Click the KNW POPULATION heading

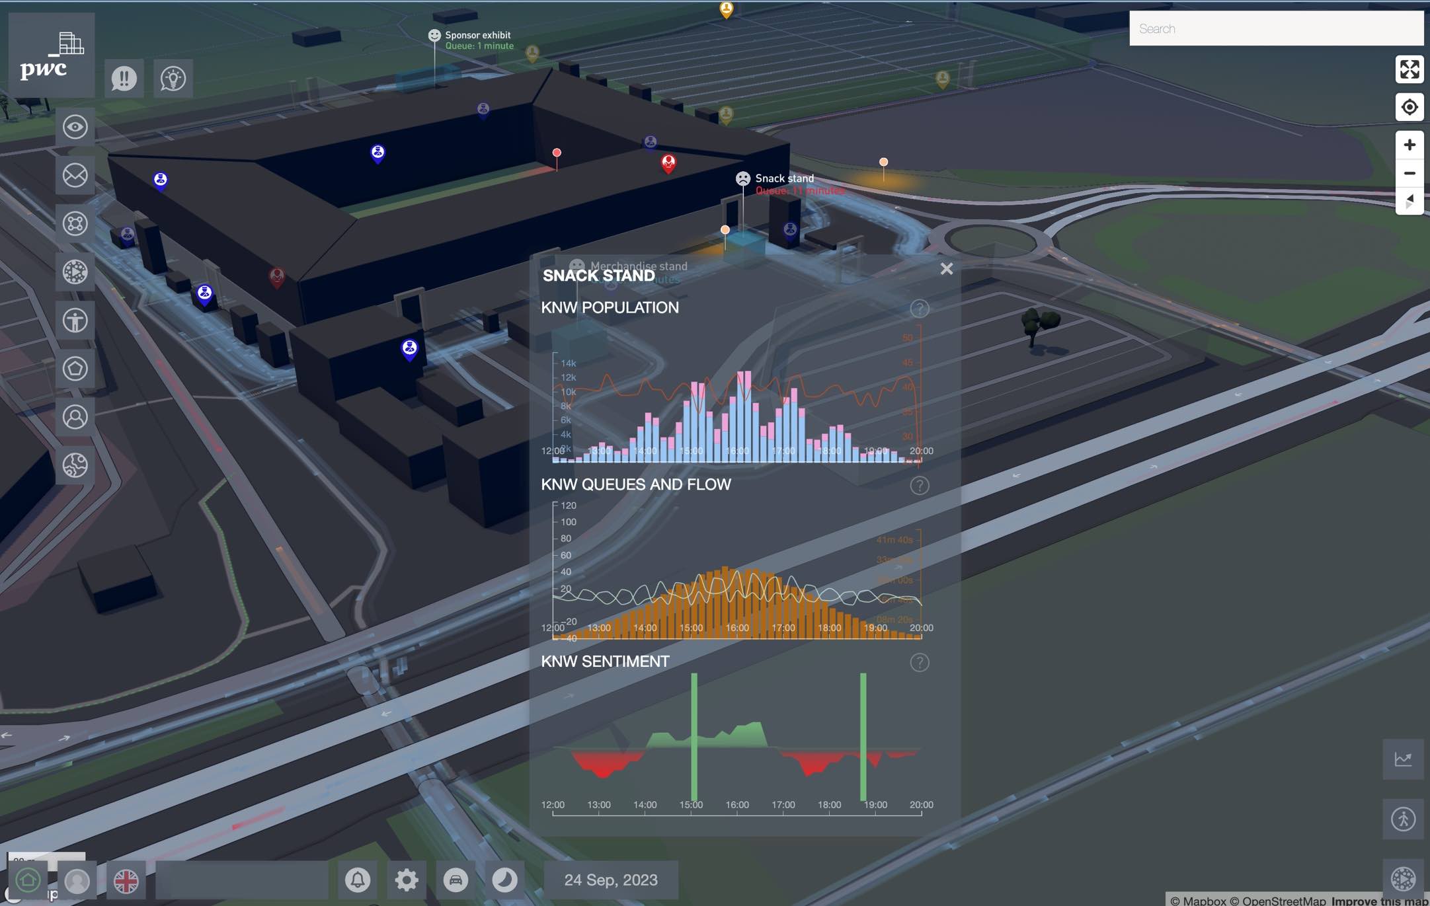coord(610,307)
